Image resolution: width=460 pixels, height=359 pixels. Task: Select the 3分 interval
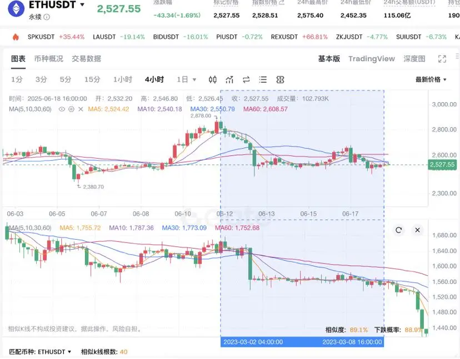[x=41, y=79]
